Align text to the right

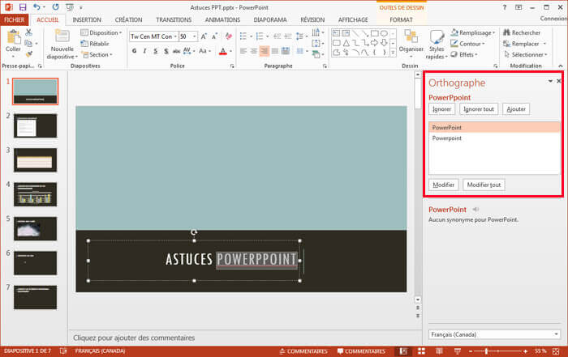(x=265, y=51)
